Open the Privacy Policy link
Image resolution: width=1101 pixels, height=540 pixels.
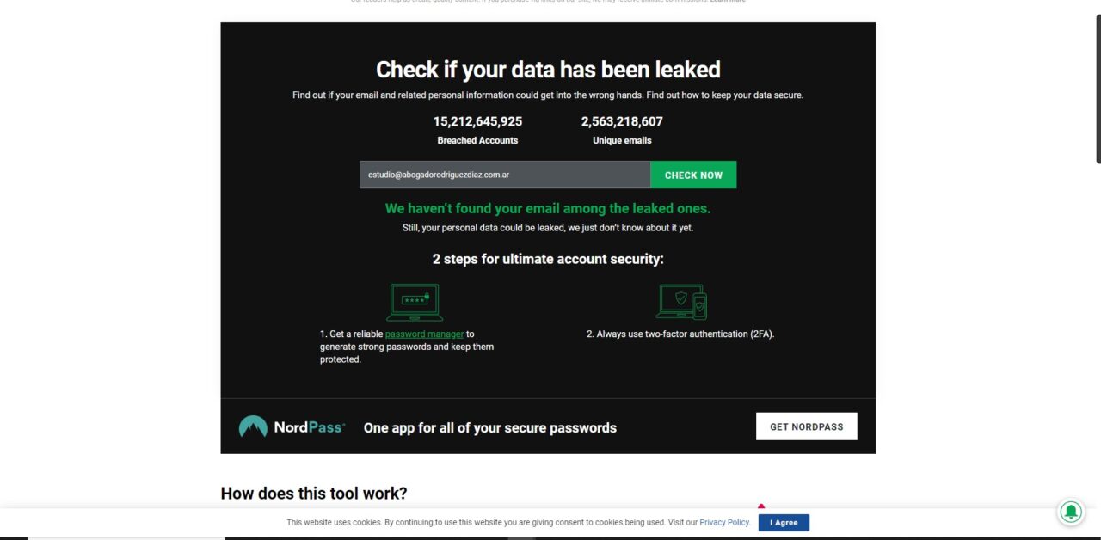click(x=724, y=523)
